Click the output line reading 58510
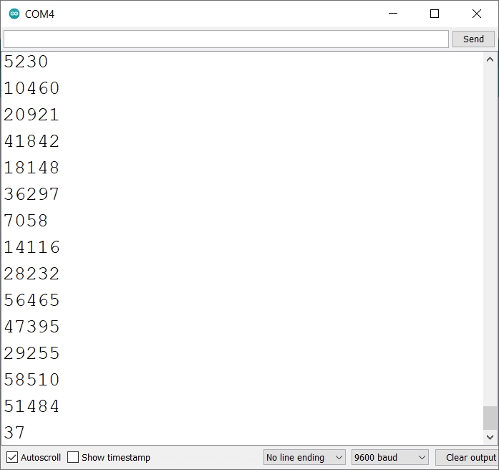Screen dimensions: 499x470 (32, 380)
